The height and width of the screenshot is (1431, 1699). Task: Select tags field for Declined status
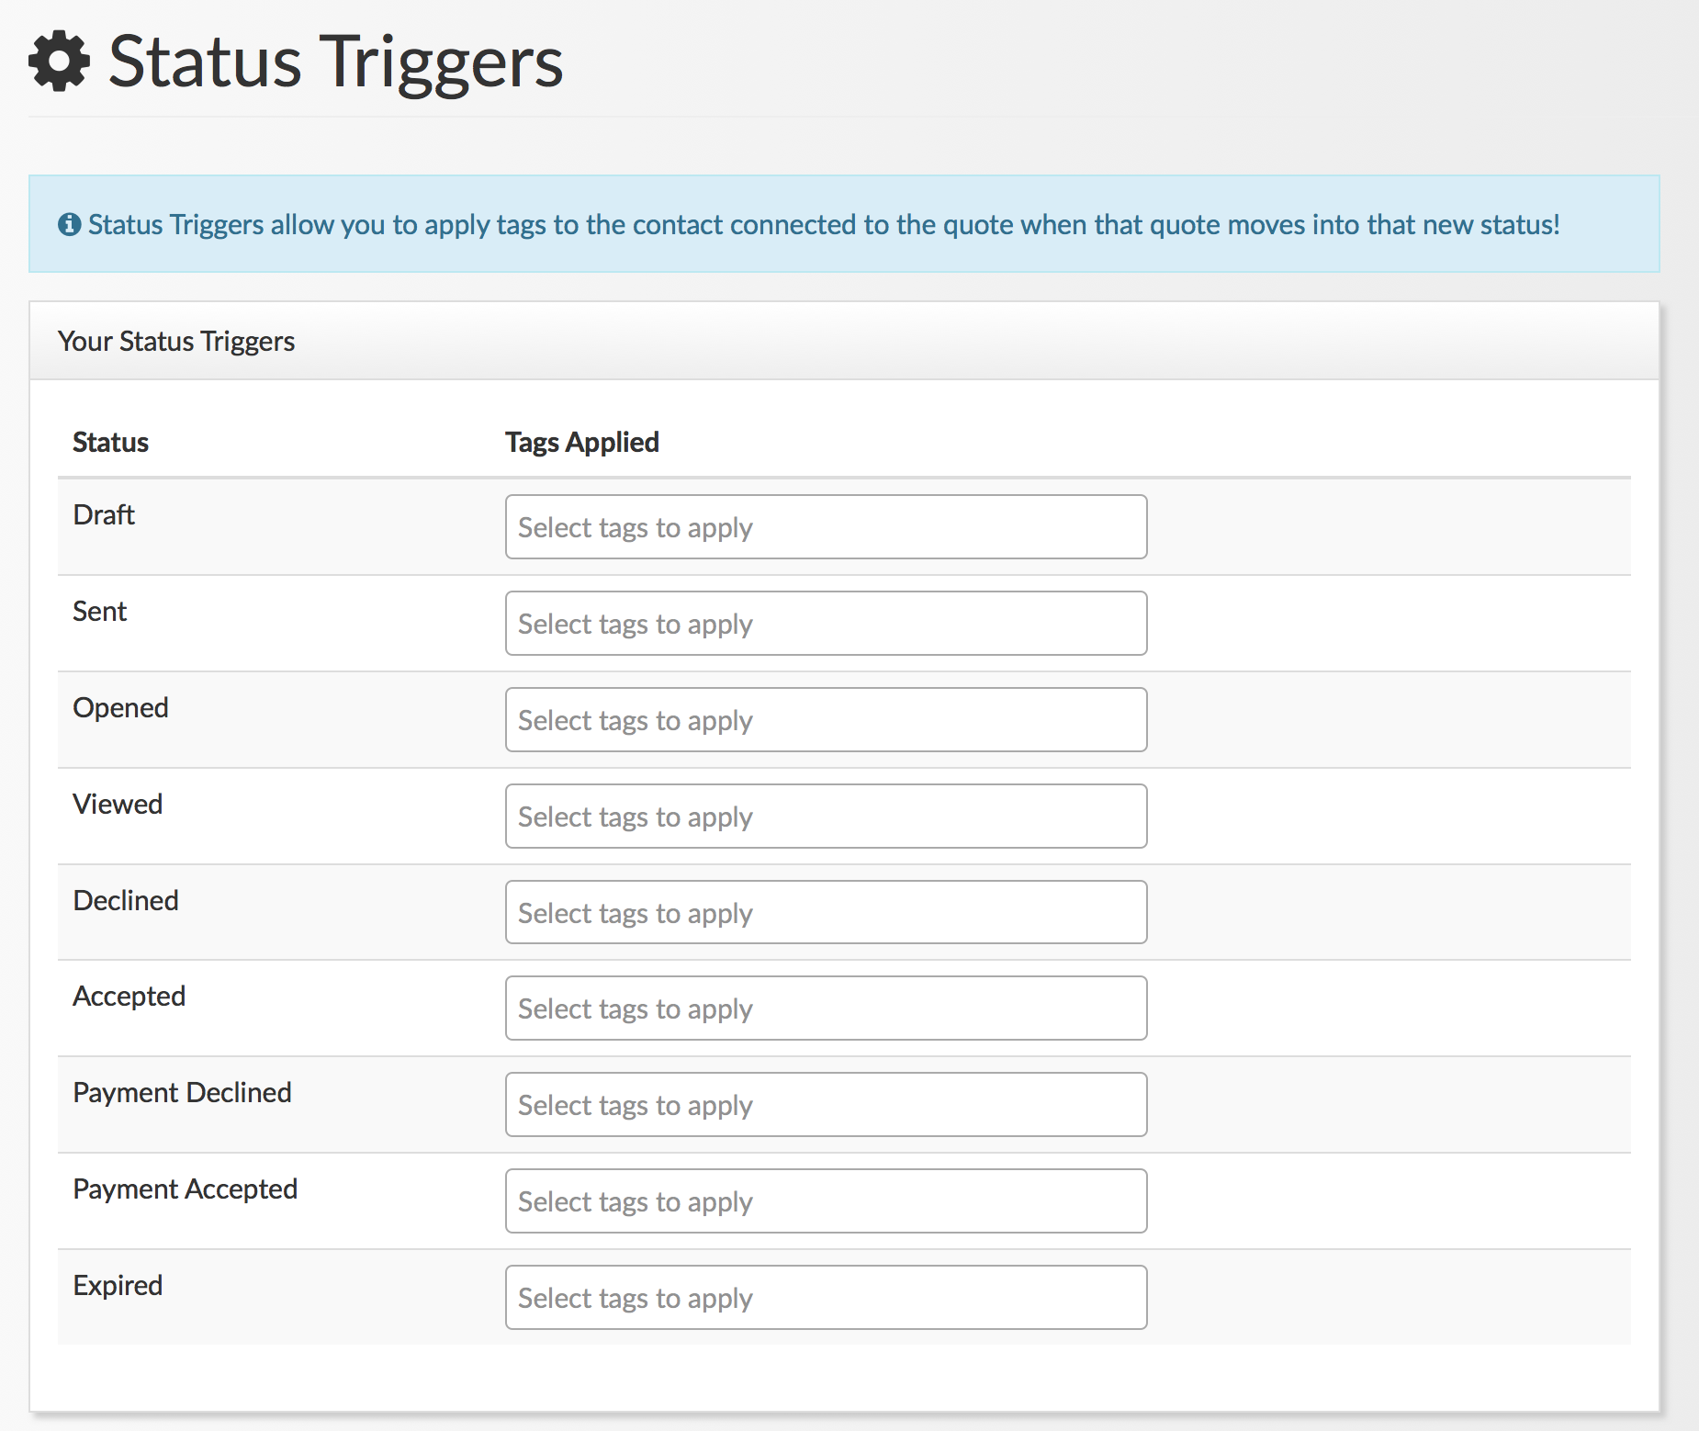825,913
